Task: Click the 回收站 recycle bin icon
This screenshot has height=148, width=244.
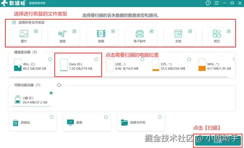Action: click(x=16, y=123)
